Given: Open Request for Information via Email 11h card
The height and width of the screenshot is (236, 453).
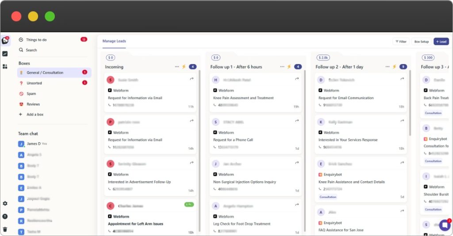Looking at the screenshot, I should (150, 93).
